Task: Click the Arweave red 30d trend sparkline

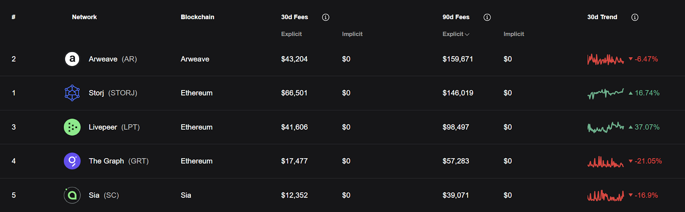Action: (x=605, y=59)
